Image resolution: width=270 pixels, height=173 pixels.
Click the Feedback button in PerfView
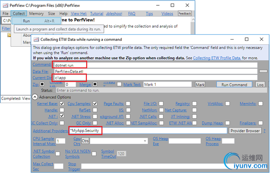point(184,13)
